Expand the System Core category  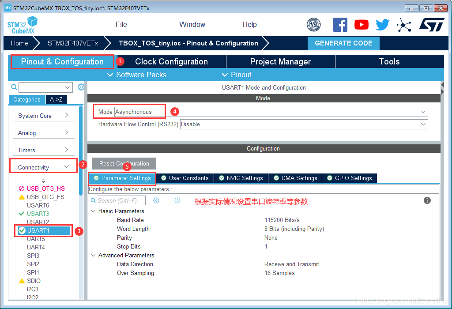(44, 116)
